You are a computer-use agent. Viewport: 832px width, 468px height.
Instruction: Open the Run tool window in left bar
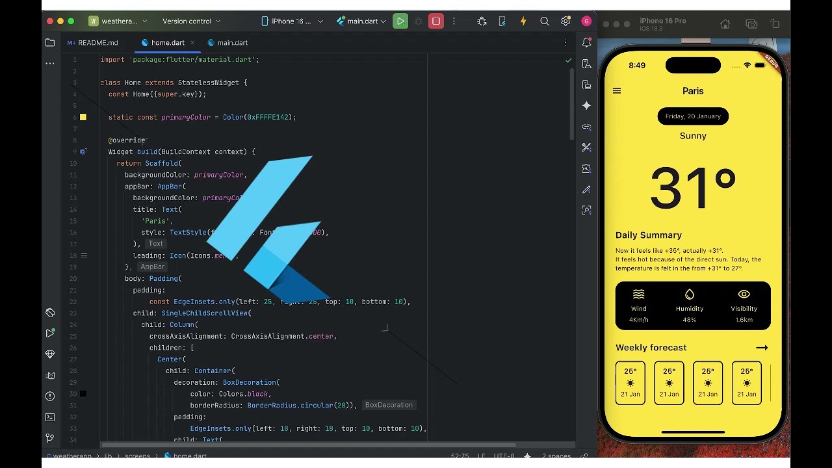point(50,333)
